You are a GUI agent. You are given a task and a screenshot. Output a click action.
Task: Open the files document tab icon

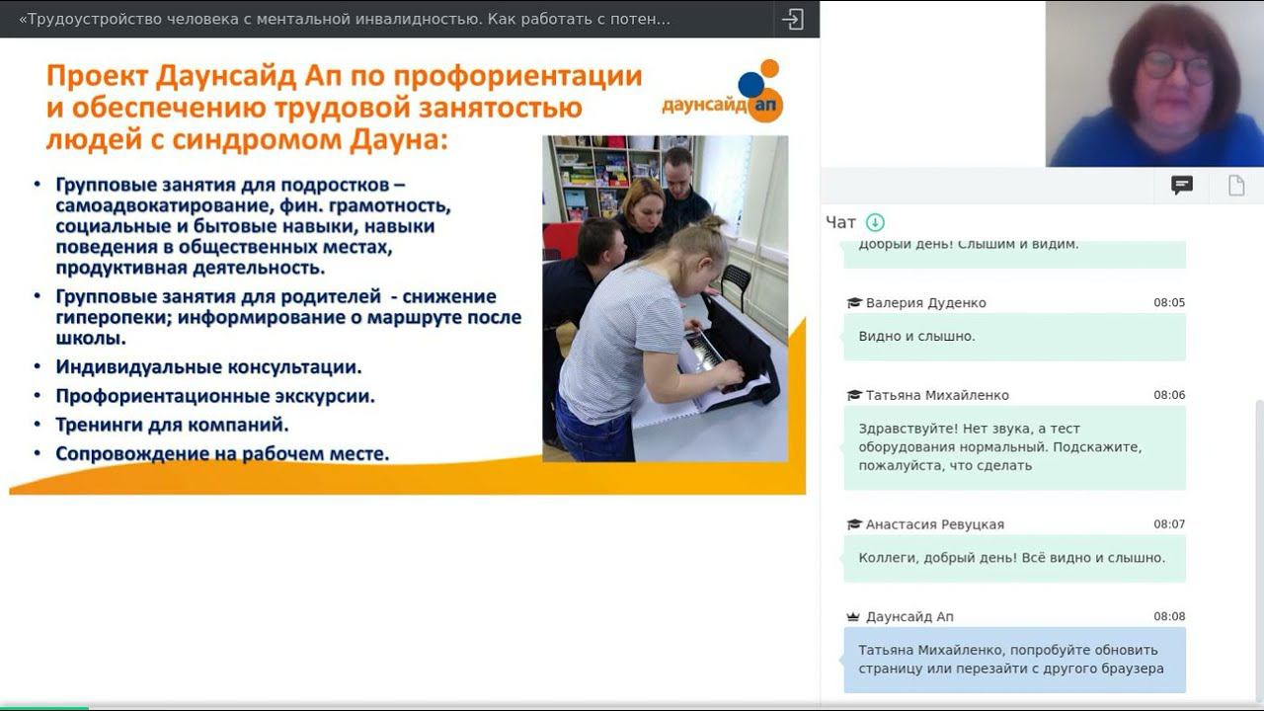(1236, 186)
